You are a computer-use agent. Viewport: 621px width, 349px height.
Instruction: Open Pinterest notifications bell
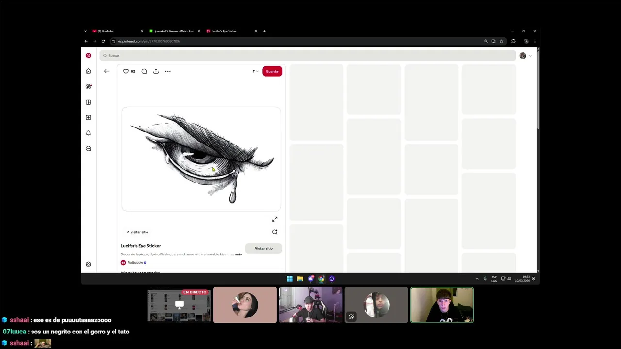pos(88,133)
